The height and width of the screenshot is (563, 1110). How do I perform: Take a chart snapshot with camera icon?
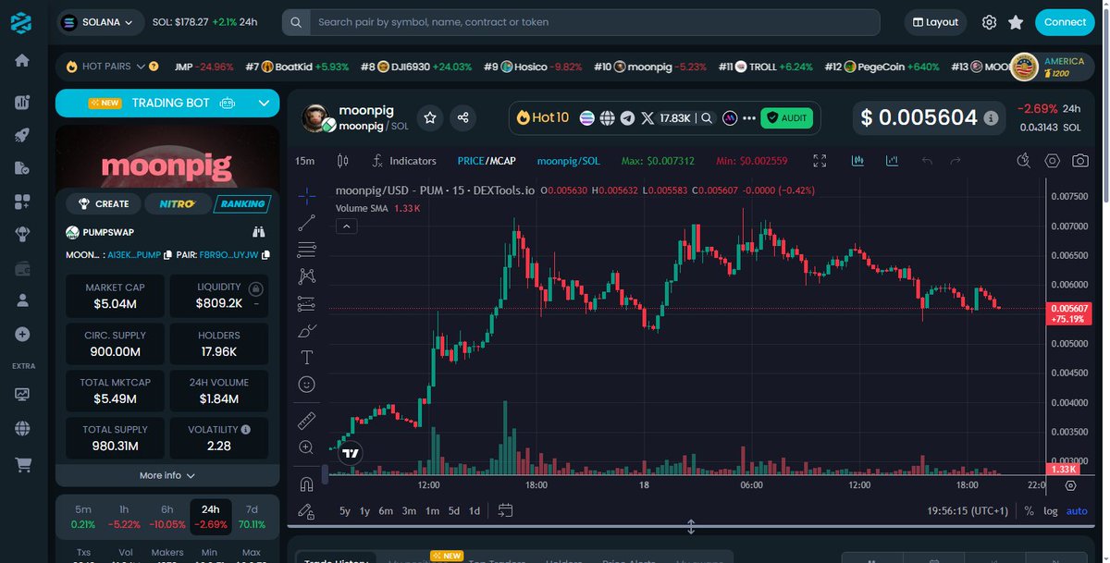click(x=1079, y=161)
